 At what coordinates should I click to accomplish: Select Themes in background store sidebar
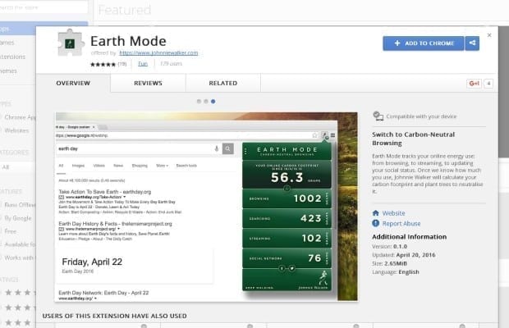(x=8, y=71)
